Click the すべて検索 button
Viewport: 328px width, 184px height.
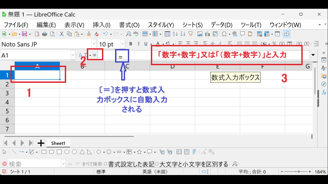(x=92, y=164)
